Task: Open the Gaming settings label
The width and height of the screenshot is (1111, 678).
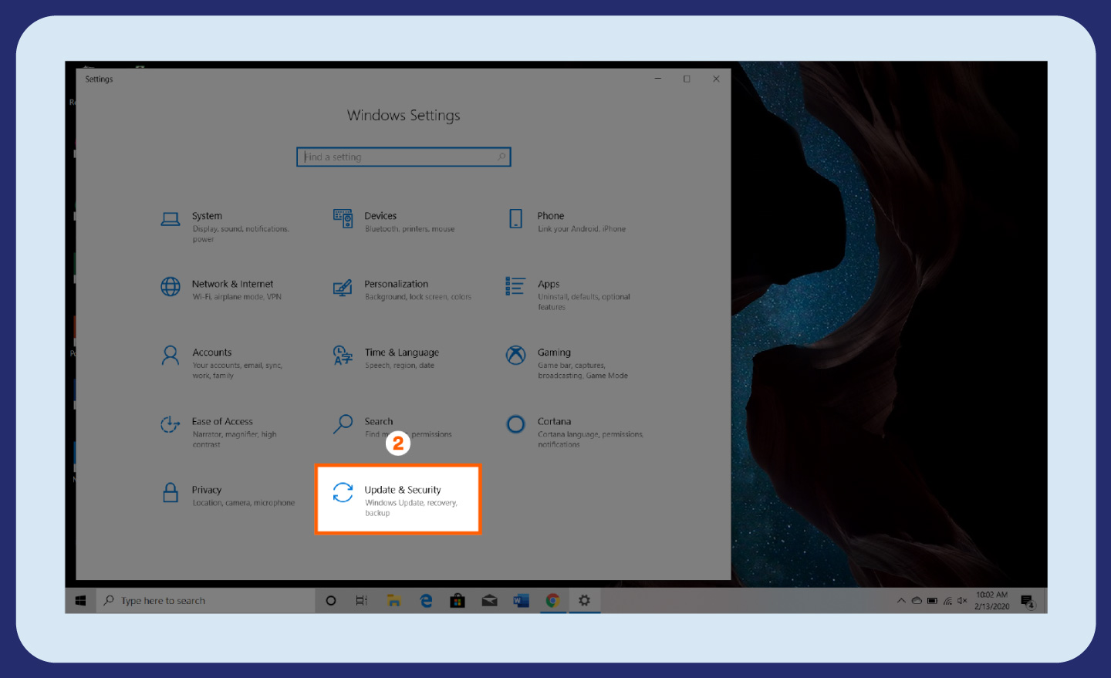Action: 554,352
